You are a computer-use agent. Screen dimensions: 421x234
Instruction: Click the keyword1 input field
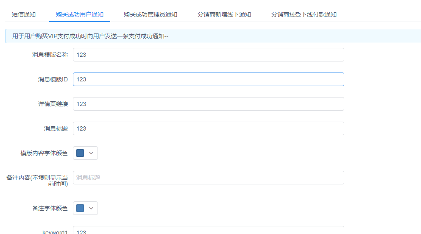[x=208, y=230]
